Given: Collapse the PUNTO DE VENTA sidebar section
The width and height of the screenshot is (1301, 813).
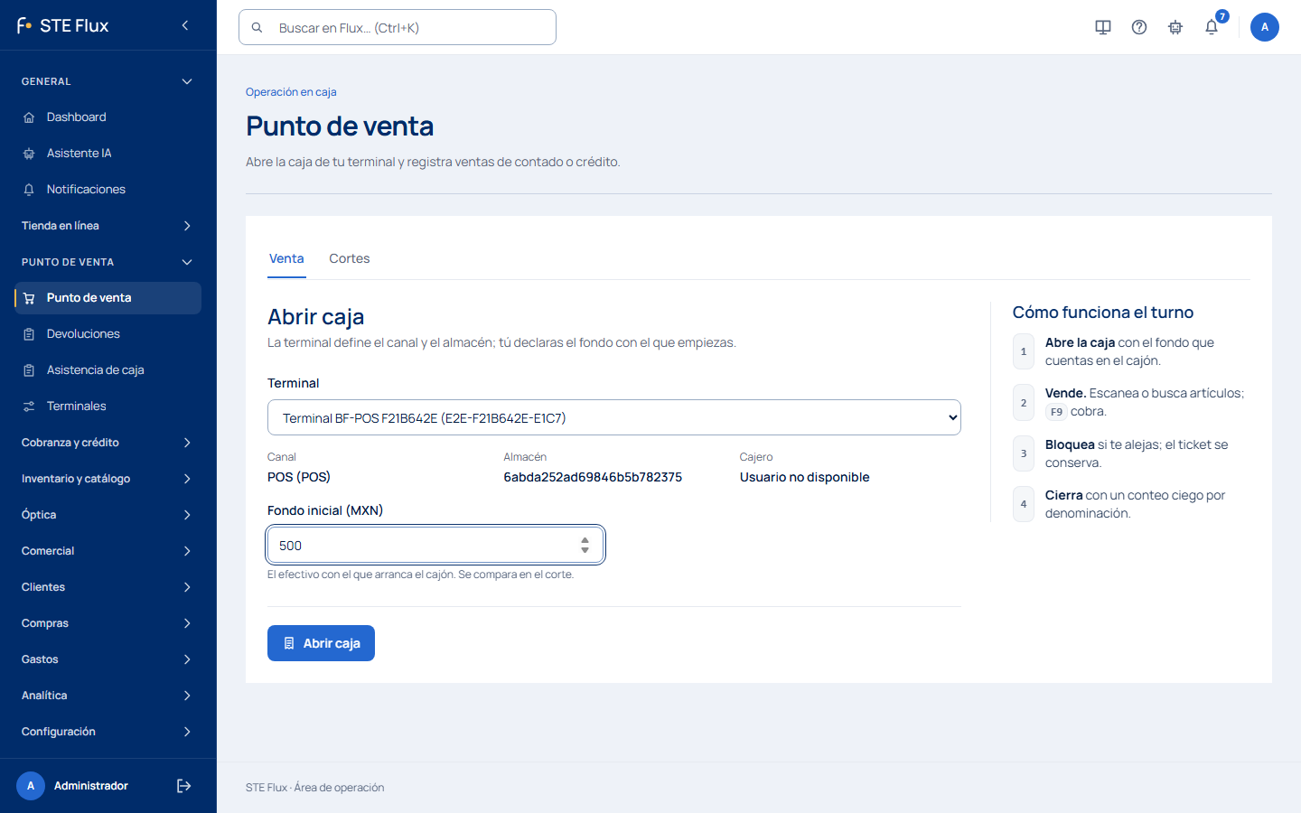Looking at the screenshot, I should point(108,262).
